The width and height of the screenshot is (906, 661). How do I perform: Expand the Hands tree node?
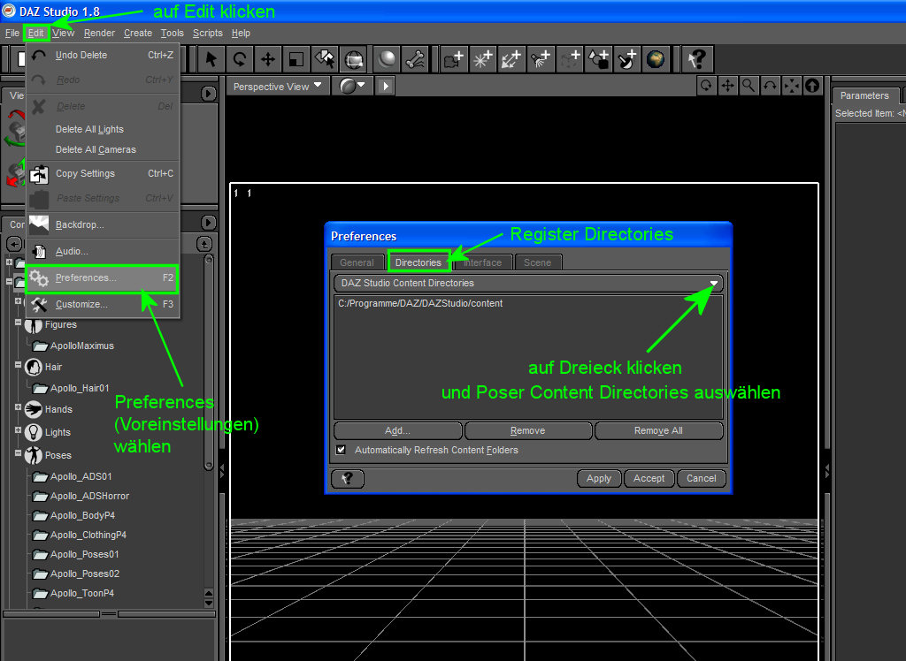point(18,407)
